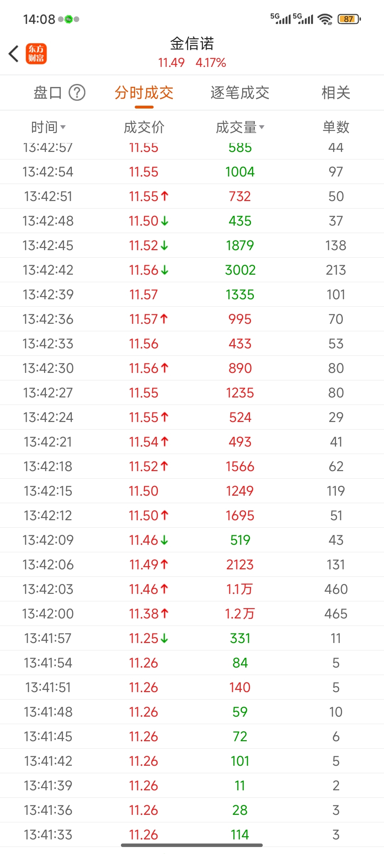
Task: Tap the battery indicator showing 87
Action: point(349,19)
